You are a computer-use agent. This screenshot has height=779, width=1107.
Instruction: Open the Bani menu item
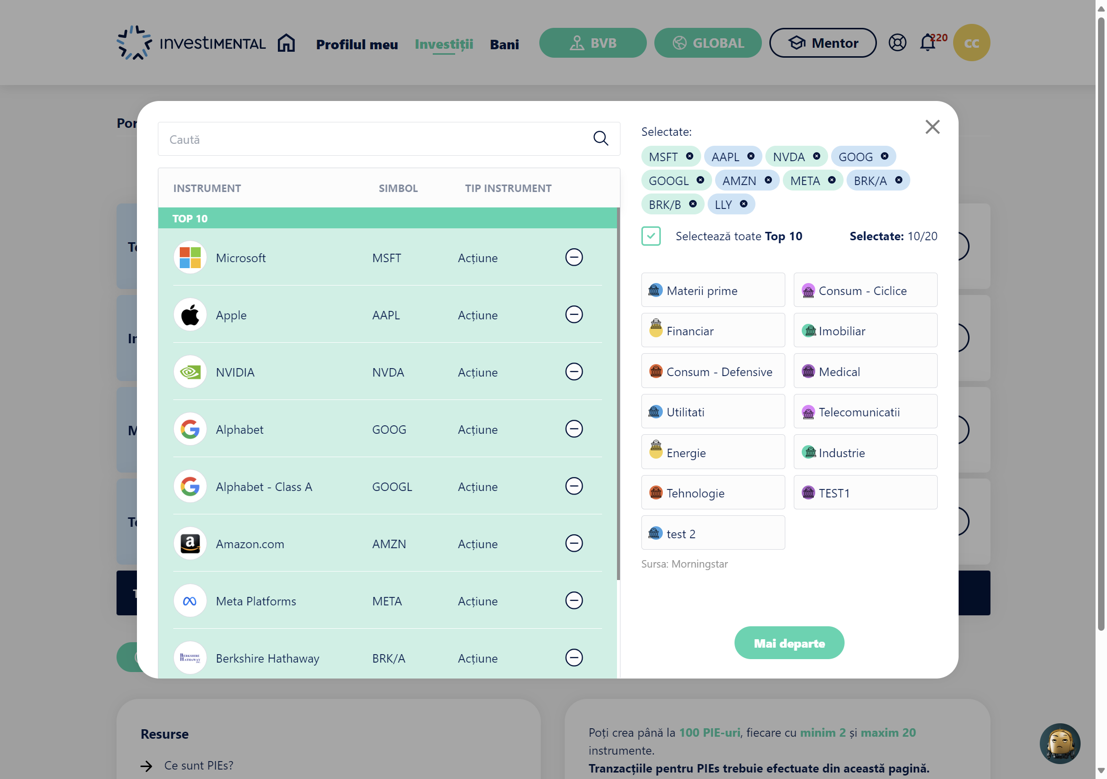click(504, 44)
